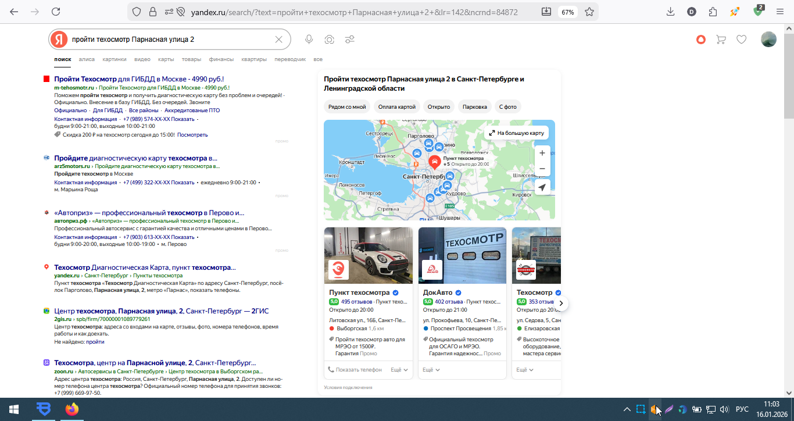Open search settings via the sliders icon
The height and width of the screenshot is (421, 794).
350,40
